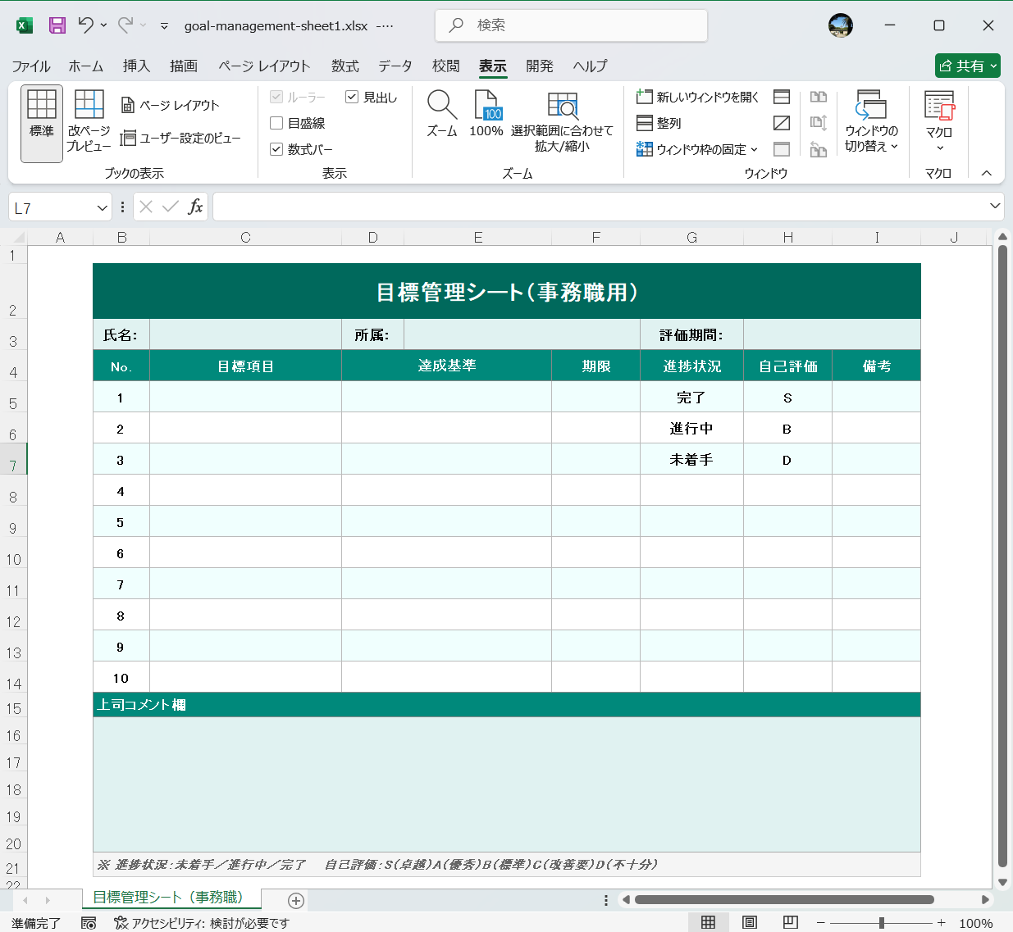Image resolution: width=1013 pixels, height=932 pixels.
Task: Click the Save icon in title bar
Action: click(57, 25)
